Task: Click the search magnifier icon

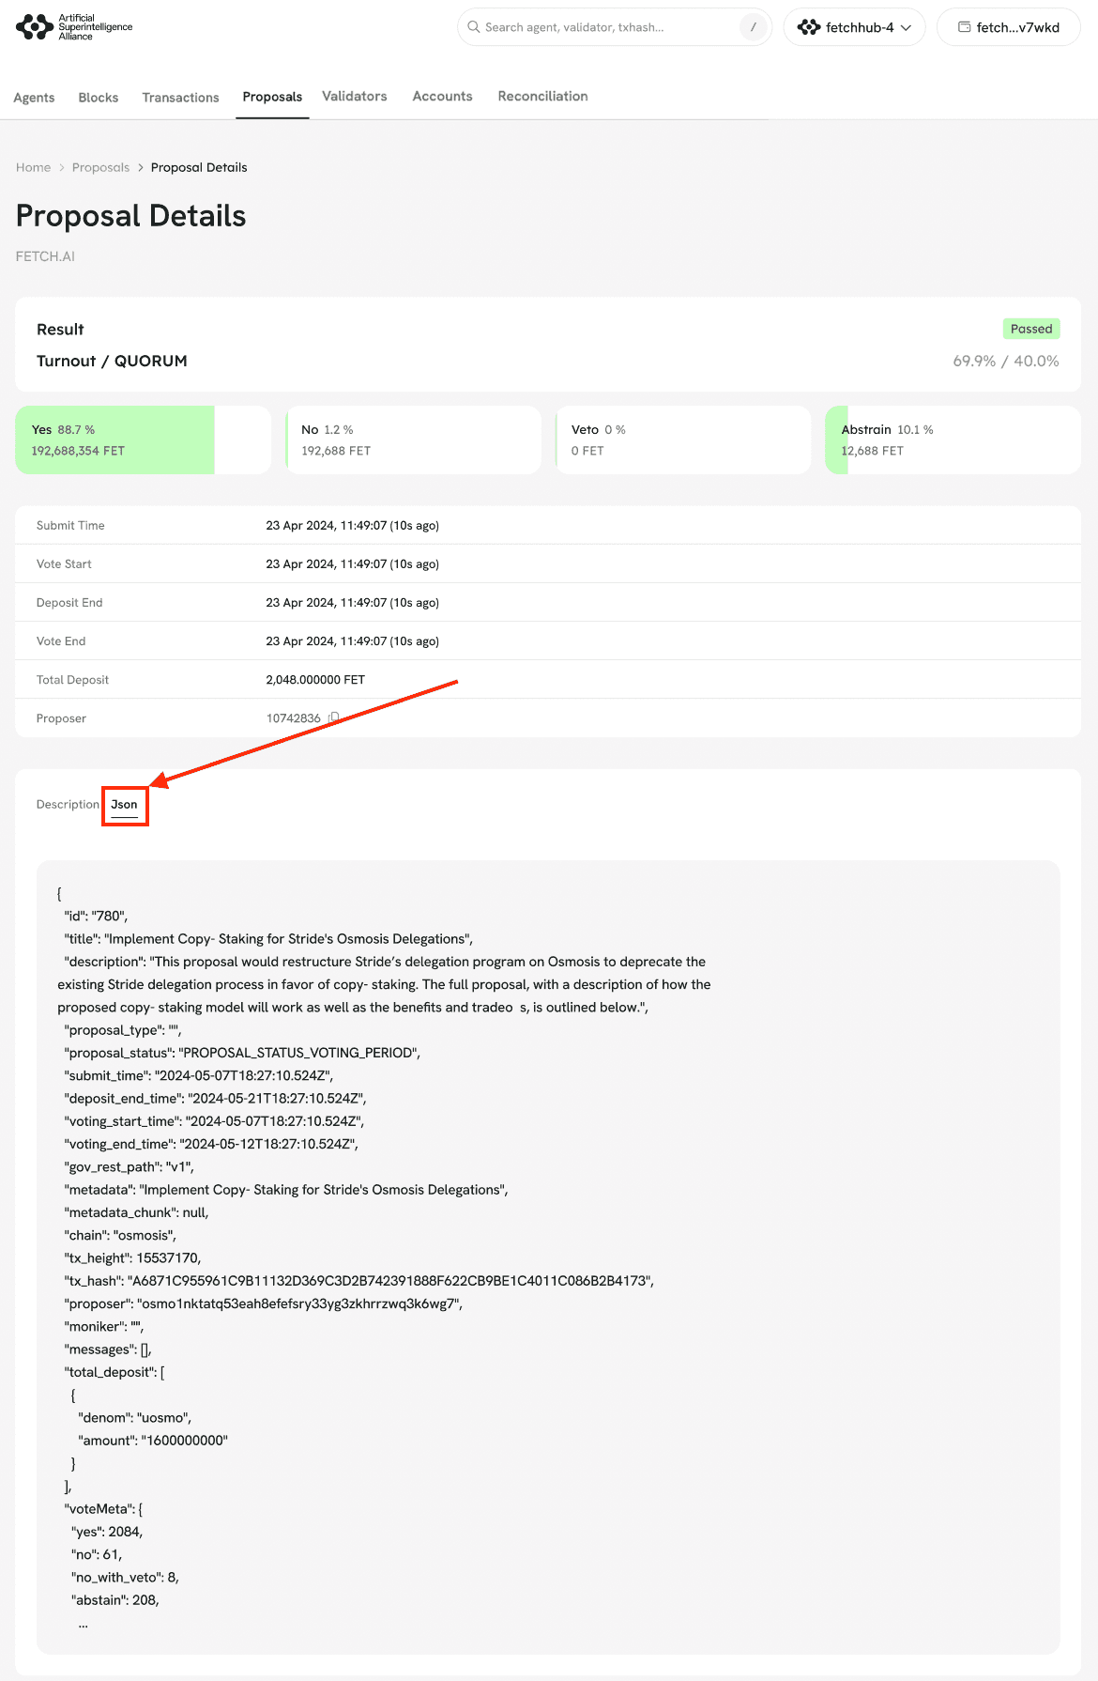Action: pos(474,27)
